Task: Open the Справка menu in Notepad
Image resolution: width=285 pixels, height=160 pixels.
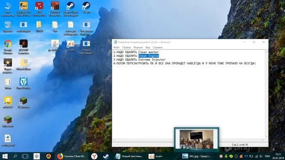Action: pos(157,48)
